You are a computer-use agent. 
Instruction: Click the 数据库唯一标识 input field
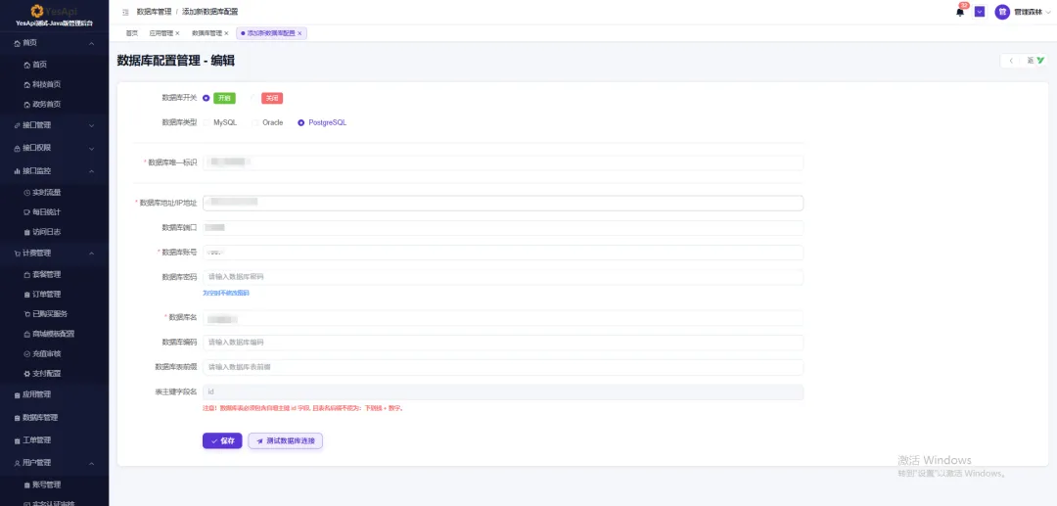503,162
